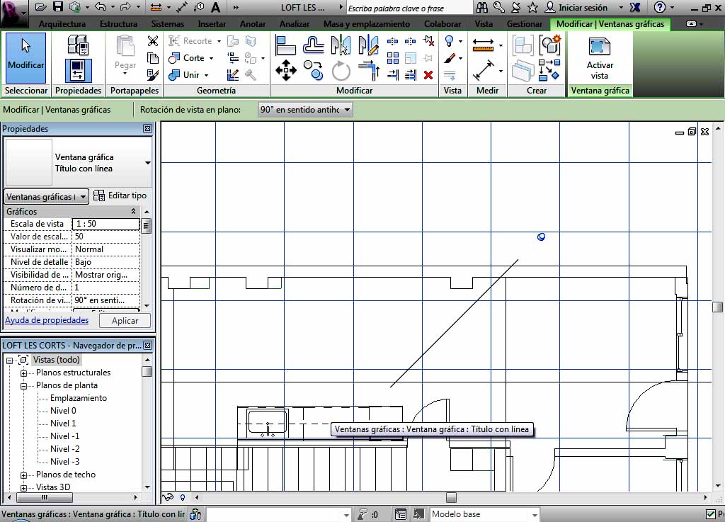The width and height of the screenshot is (725, 522).
Task: Select the Modificar arrow tool
Action: pos(25,55)
